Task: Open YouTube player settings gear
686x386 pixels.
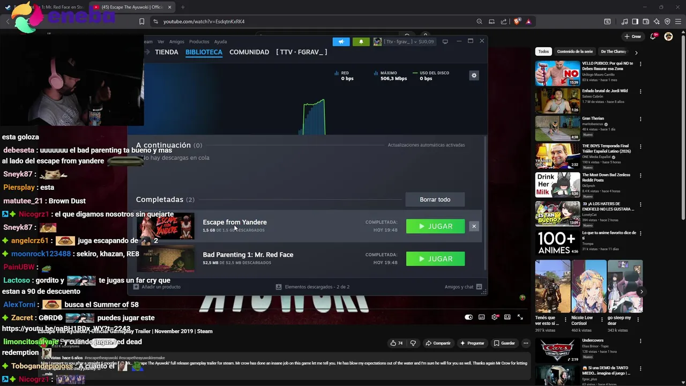Action: pyautogui.click(x=495, y=317)
